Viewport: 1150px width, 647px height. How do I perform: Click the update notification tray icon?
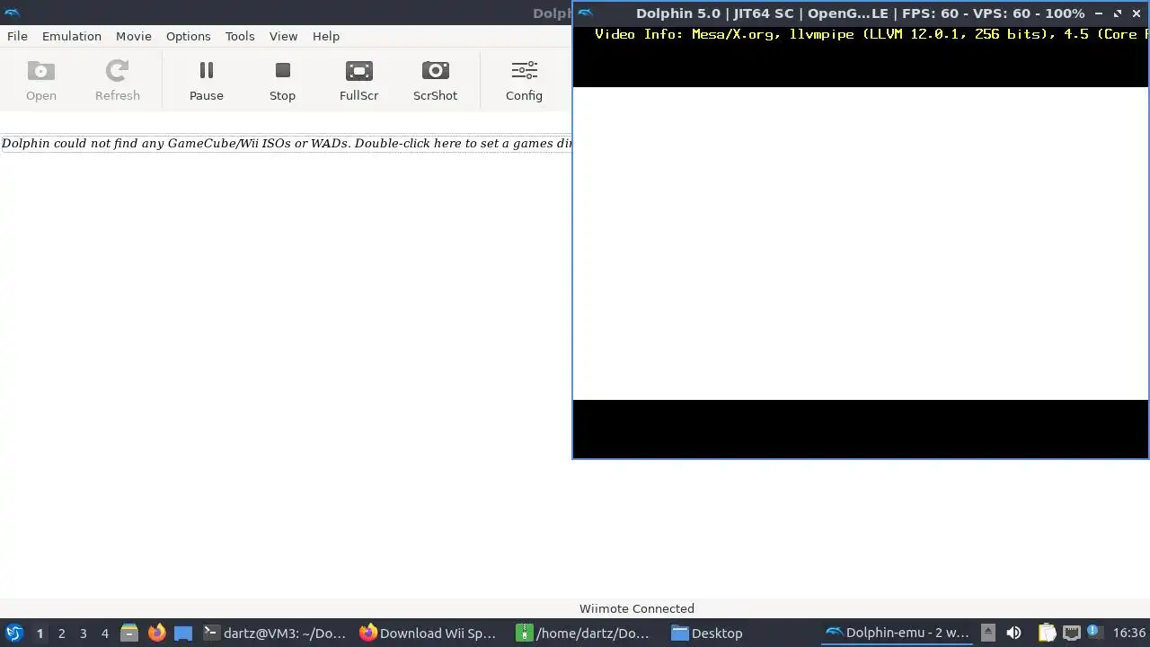click(1093, 632)
